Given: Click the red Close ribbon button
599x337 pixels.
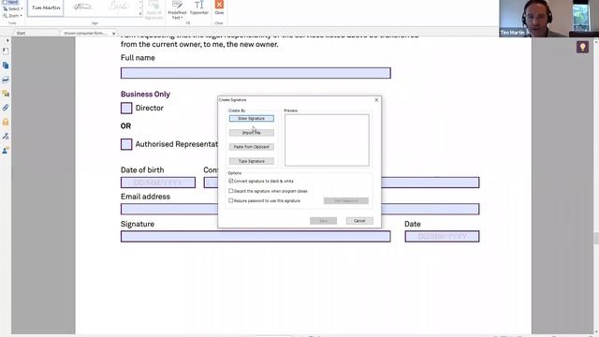Looking at the screenshot, I should click(219, 7).
